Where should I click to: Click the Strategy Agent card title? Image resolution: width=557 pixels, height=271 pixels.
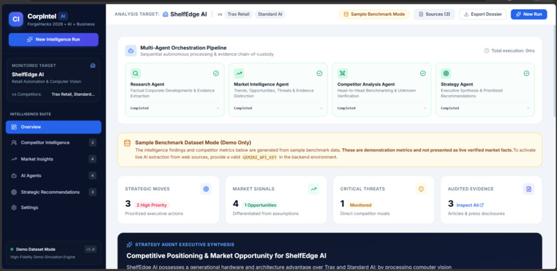point(457,84)
